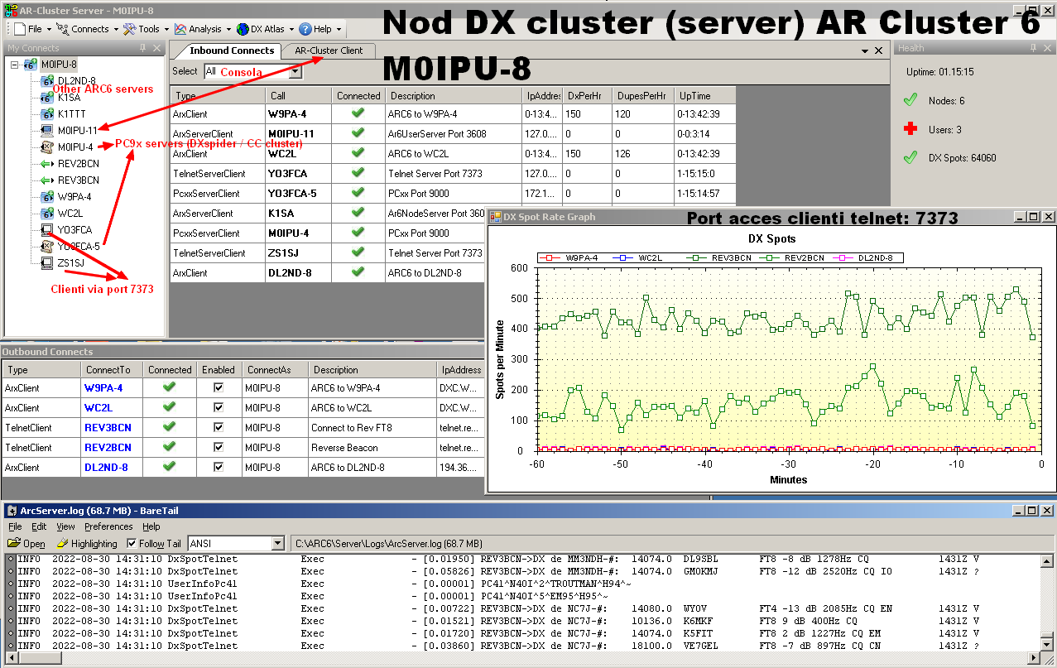This screenshot has height=668, width=1057.
Task: Click the M0IPU-11 computer icon in tree
Action: coord(47,130)
